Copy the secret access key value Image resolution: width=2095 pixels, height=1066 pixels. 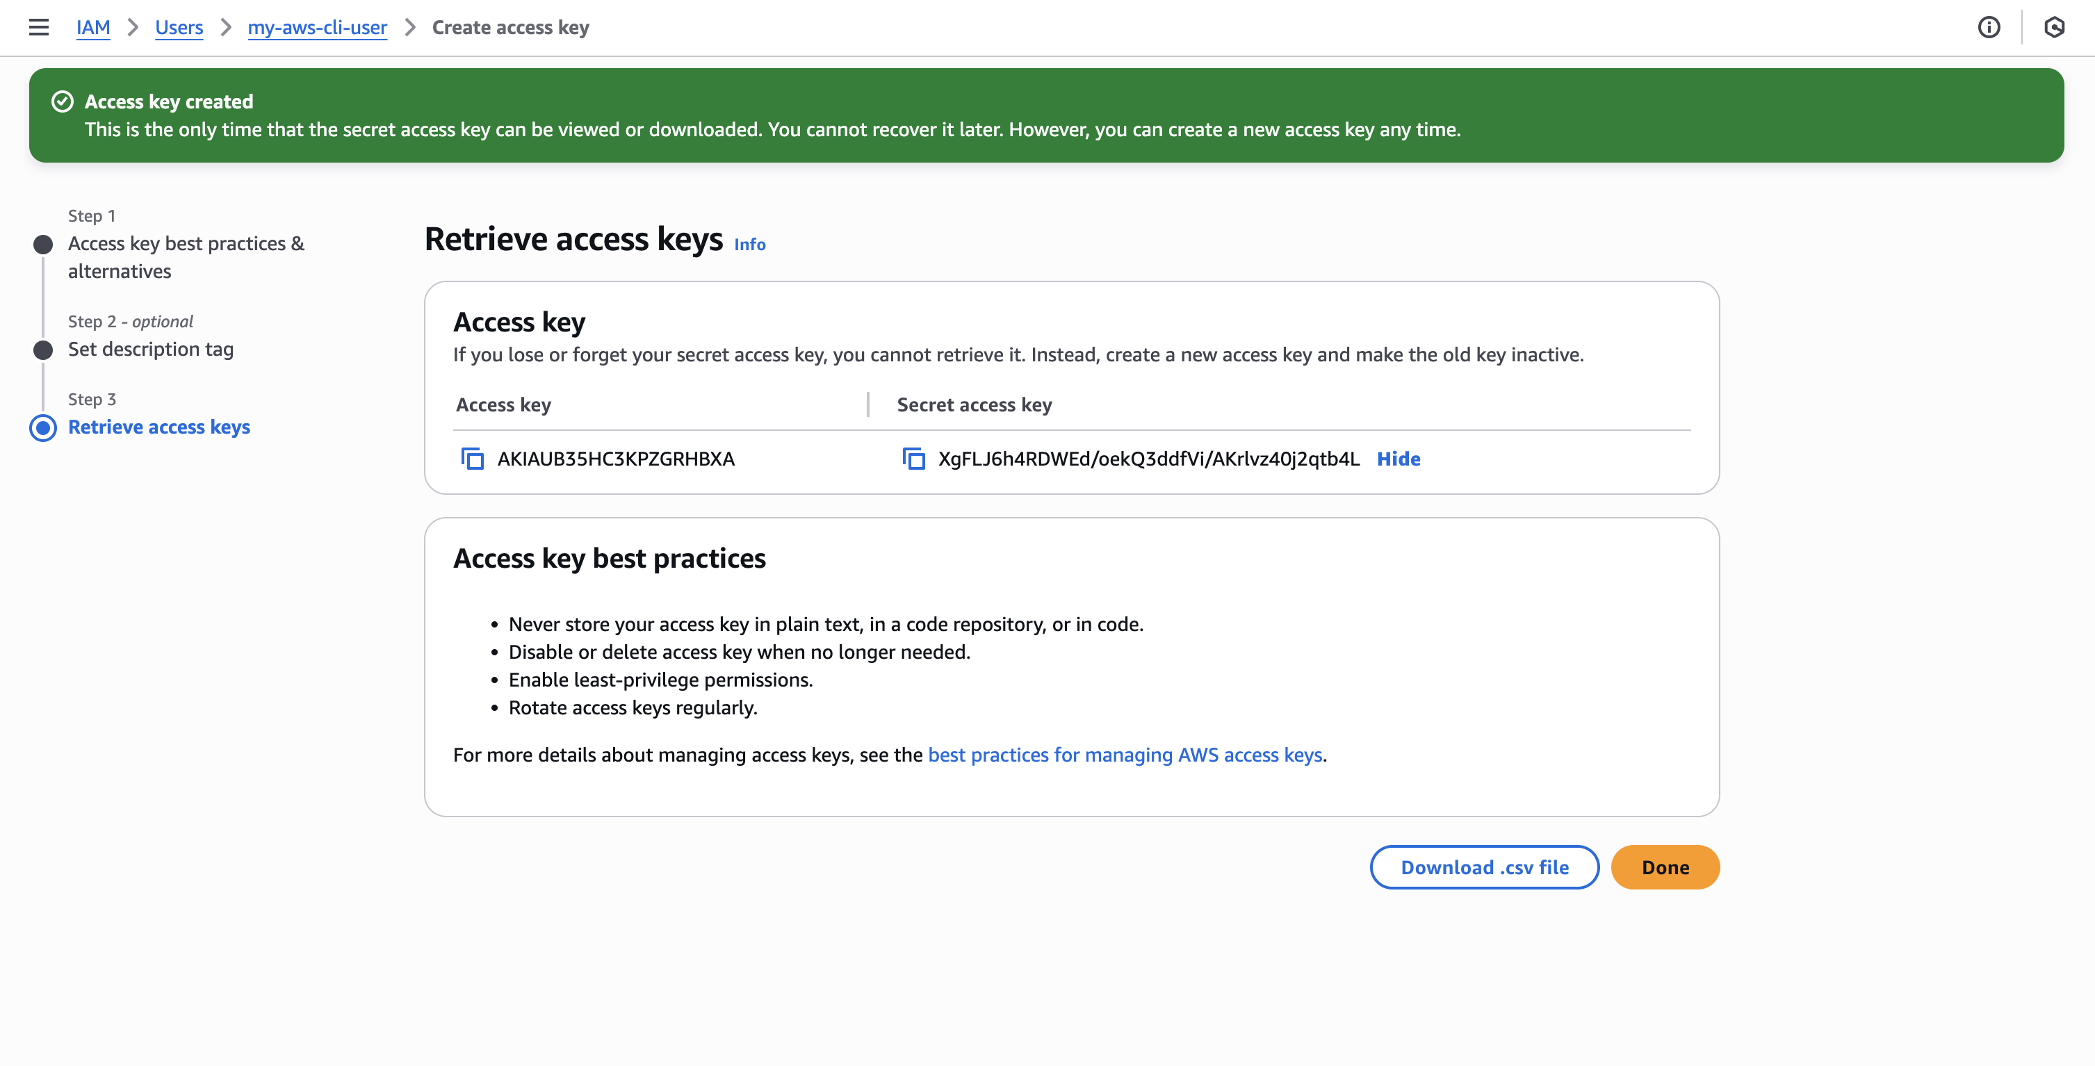pyautogui.click(x=913, y=459)
